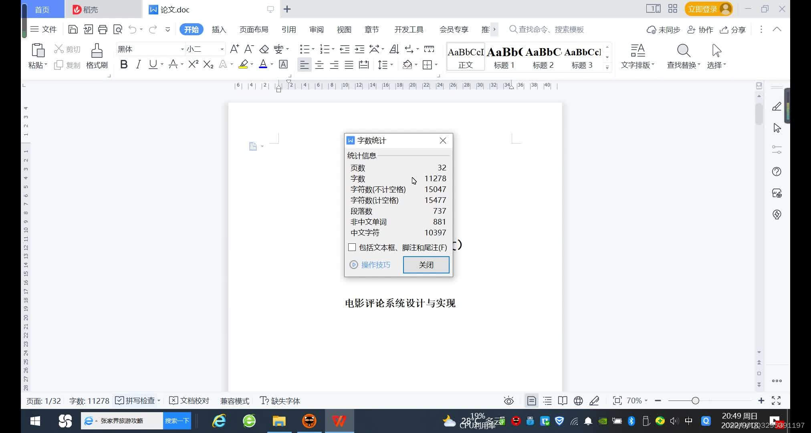Switch to web layout view icon

tap(578, 401)
